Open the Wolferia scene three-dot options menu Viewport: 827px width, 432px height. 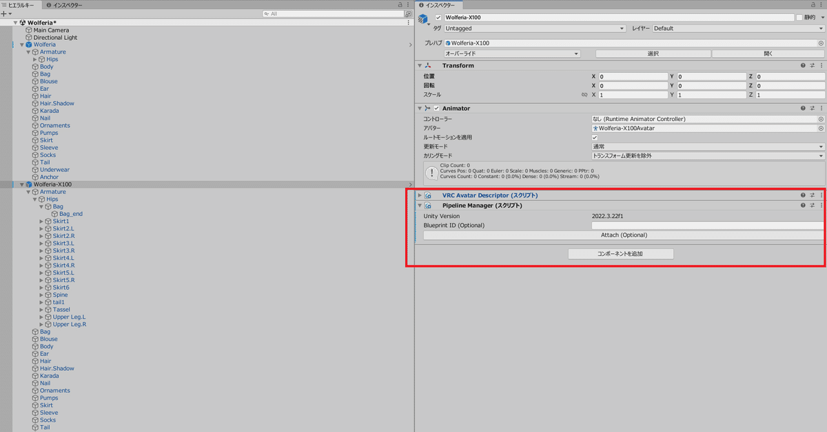[x=408, y=23]
